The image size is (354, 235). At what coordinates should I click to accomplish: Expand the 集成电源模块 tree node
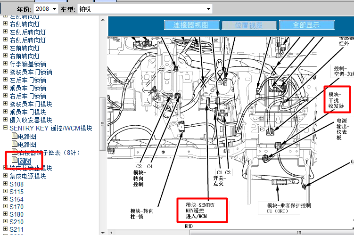(x=5, y=176)
